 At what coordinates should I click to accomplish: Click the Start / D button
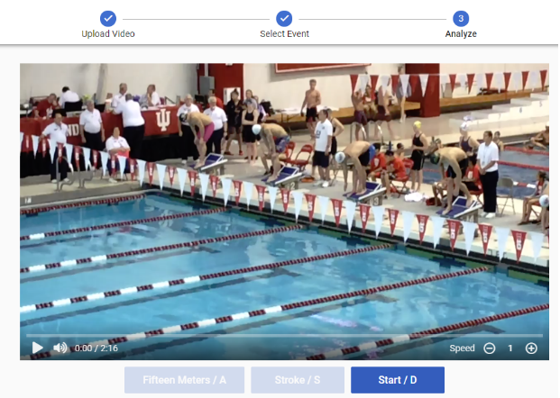click(x=398, y=380)
